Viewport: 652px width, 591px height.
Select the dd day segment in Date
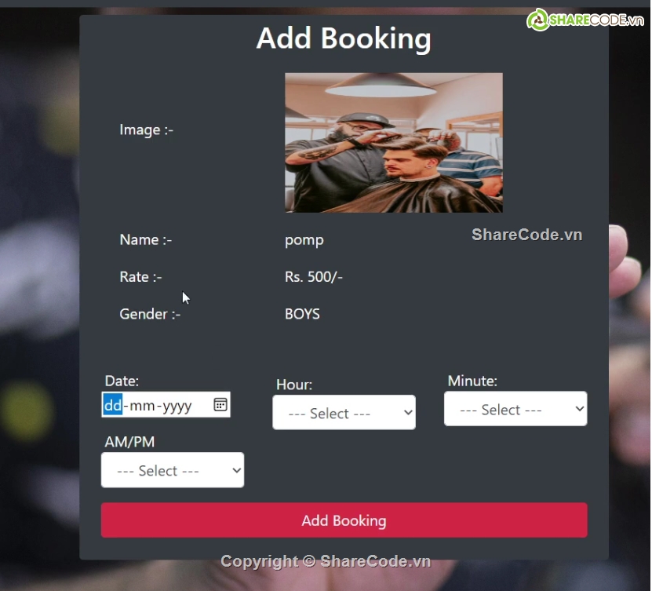pyautogui.click(x=113, y=405)
